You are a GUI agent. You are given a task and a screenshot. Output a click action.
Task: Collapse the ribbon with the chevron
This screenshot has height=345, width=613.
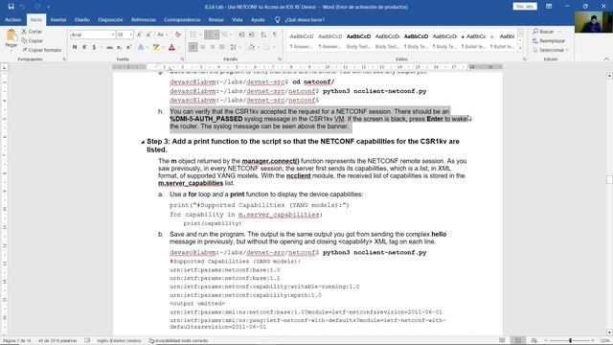pyautogui.click(x=606, y=59)
